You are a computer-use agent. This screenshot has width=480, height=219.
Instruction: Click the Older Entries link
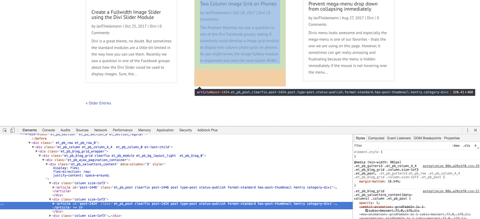98,103
